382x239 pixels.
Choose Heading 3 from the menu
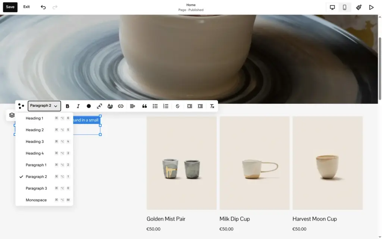pyautogui.click(x=44, y=142)
